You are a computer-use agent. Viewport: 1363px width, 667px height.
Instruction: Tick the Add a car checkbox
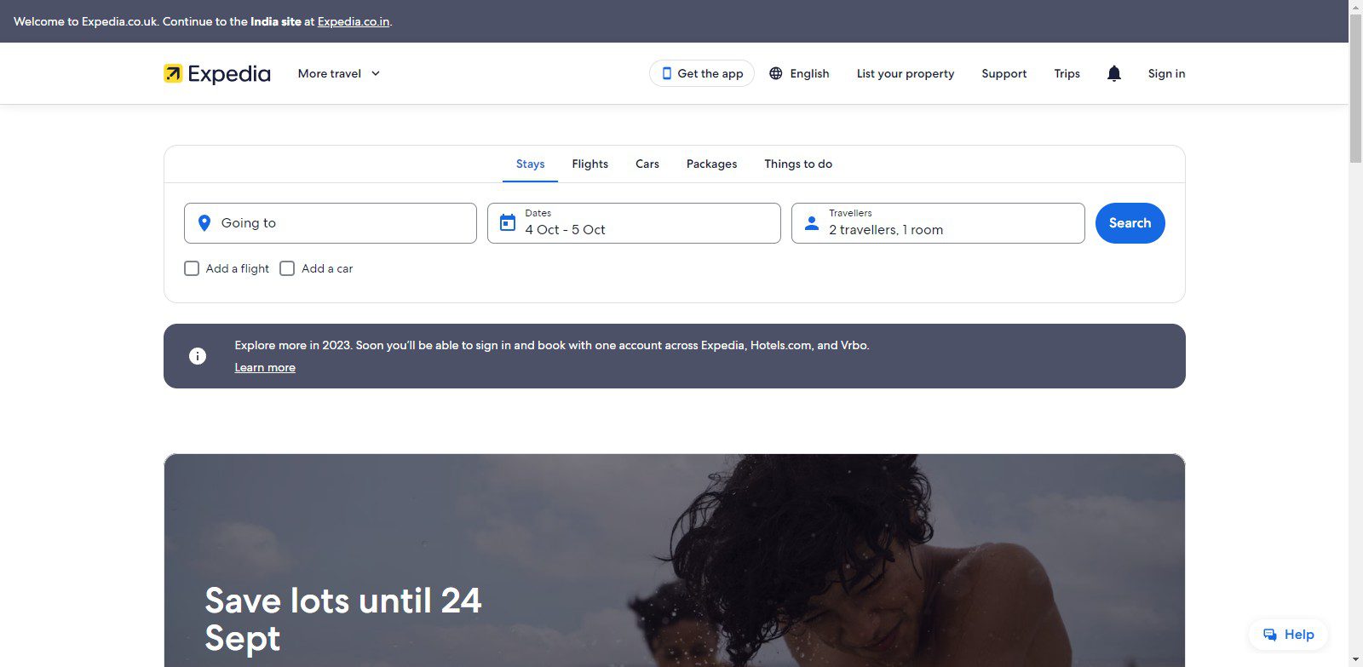(287, 268)
